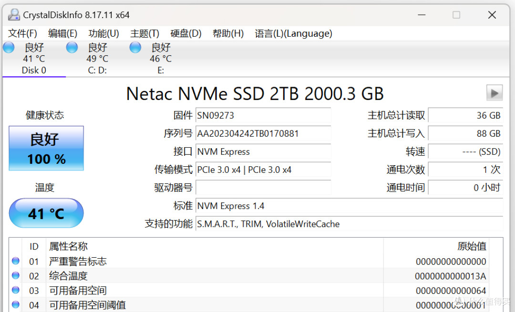Viewport: 515px width, 312px height.
Task: Select the E: drive status orb
Action: point(135,48)
